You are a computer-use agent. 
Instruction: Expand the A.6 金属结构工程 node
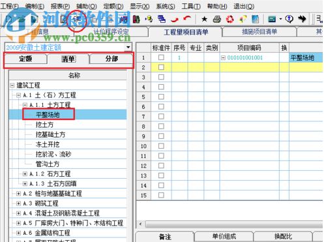[x=19, y=233]
